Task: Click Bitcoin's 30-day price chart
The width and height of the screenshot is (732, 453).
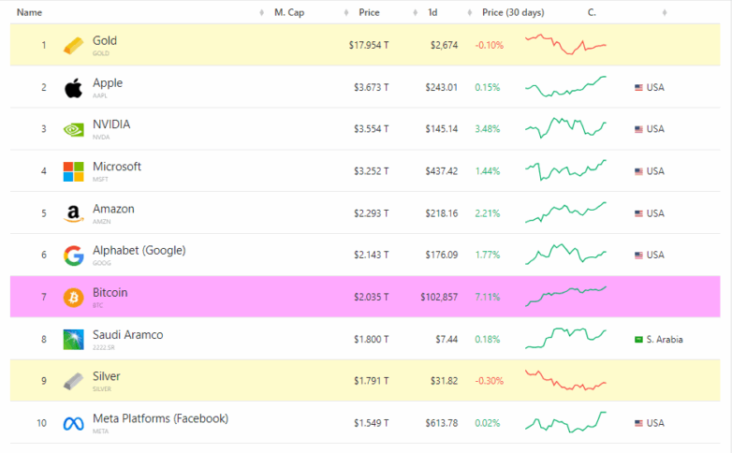Action: 565,296
